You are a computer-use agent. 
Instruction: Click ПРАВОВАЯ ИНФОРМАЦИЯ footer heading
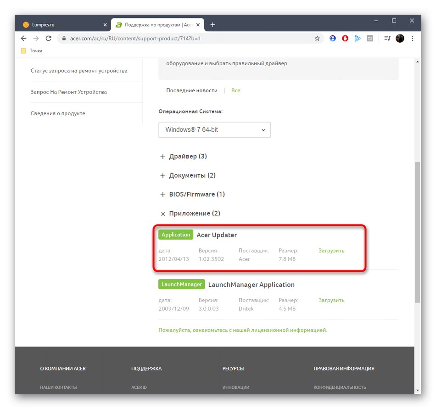pyautogui.click(x=344, y=369)
